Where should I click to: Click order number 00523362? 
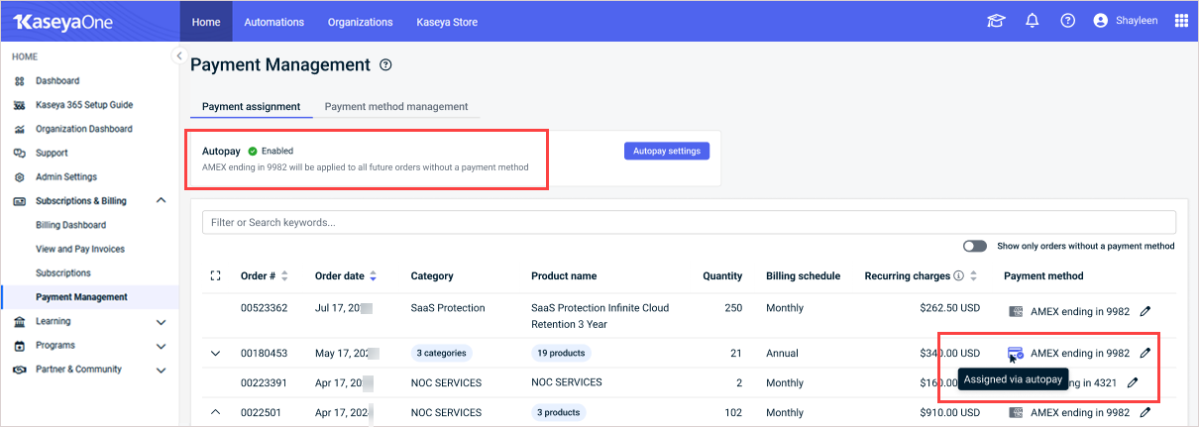[x=265, y=308]
